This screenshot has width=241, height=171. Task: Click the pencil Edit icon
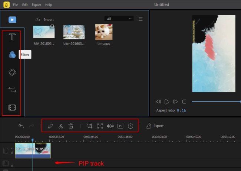(x=50, y=126)
